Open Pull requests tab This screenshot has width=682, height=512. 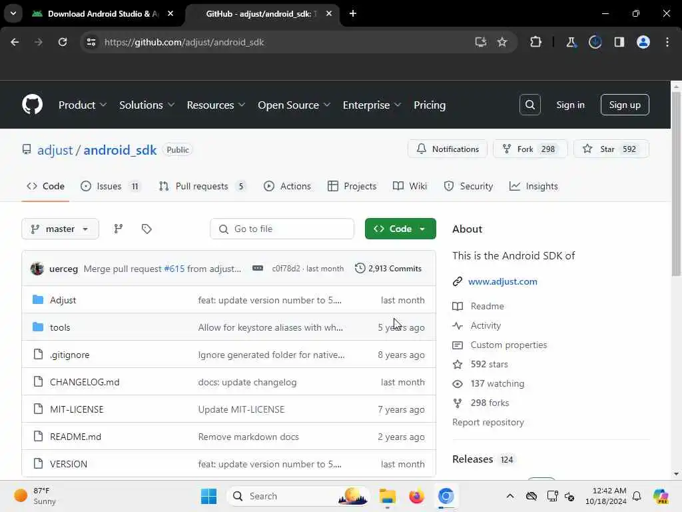click(x=202, y=187)
